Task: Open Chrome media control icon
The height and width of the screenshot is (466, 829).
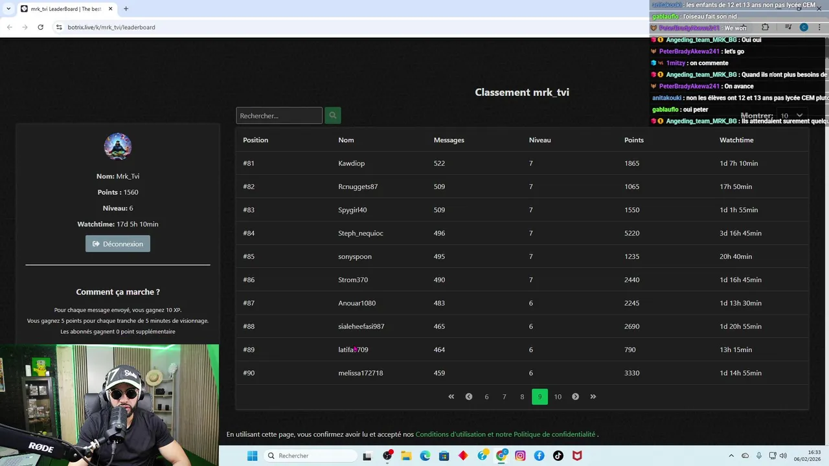Action: (788, 27)
